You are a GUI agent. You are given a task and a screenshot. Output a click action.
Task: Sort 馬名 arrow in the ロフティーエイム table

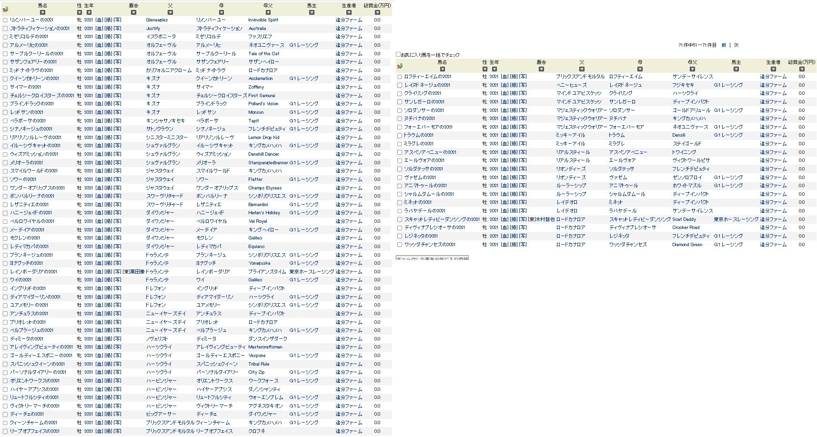(443, 70)
